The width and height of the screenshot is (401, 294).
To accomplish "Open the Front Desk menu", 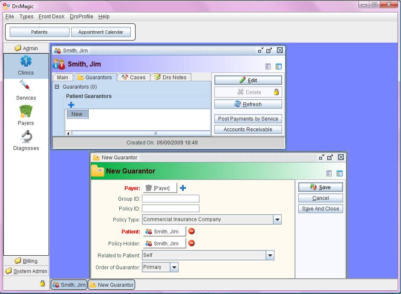I will (x=52, y=16).
